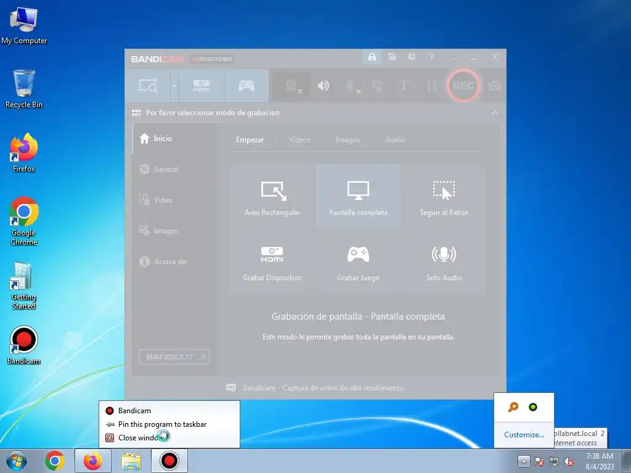Select Bandicam in the jump list
The height and width of the screenshot is (473, 631).
tap(169, 411)
